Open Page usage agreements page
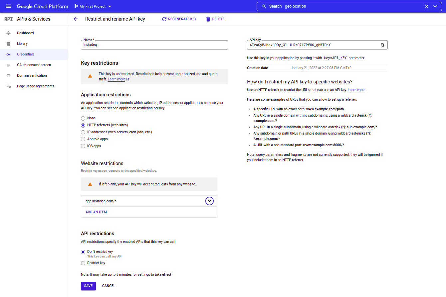Image resolution: width=446 pixels, height=297 pixels. (34, 86)
